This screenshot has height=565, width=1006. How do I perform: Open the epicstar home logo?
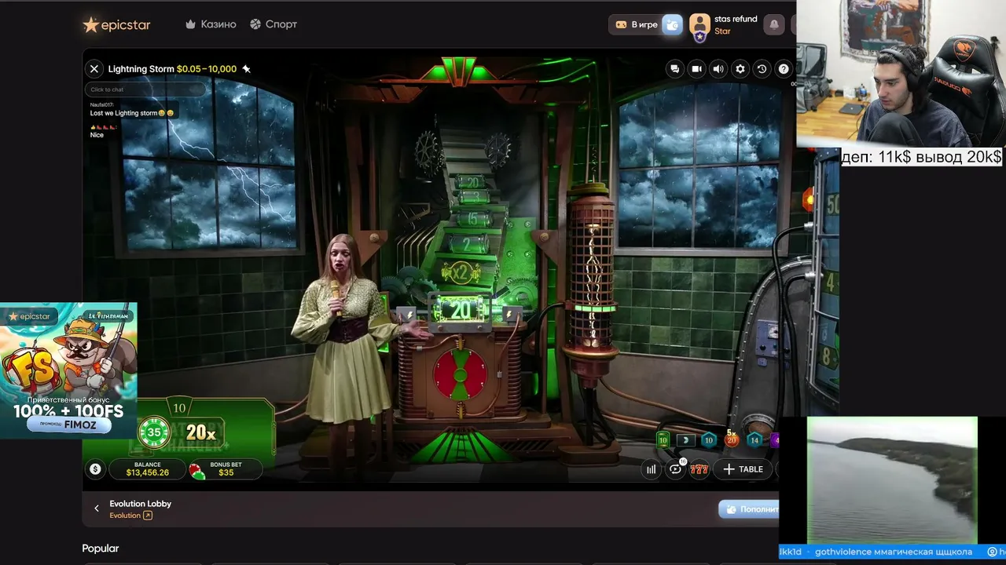(x=116, y=24)
